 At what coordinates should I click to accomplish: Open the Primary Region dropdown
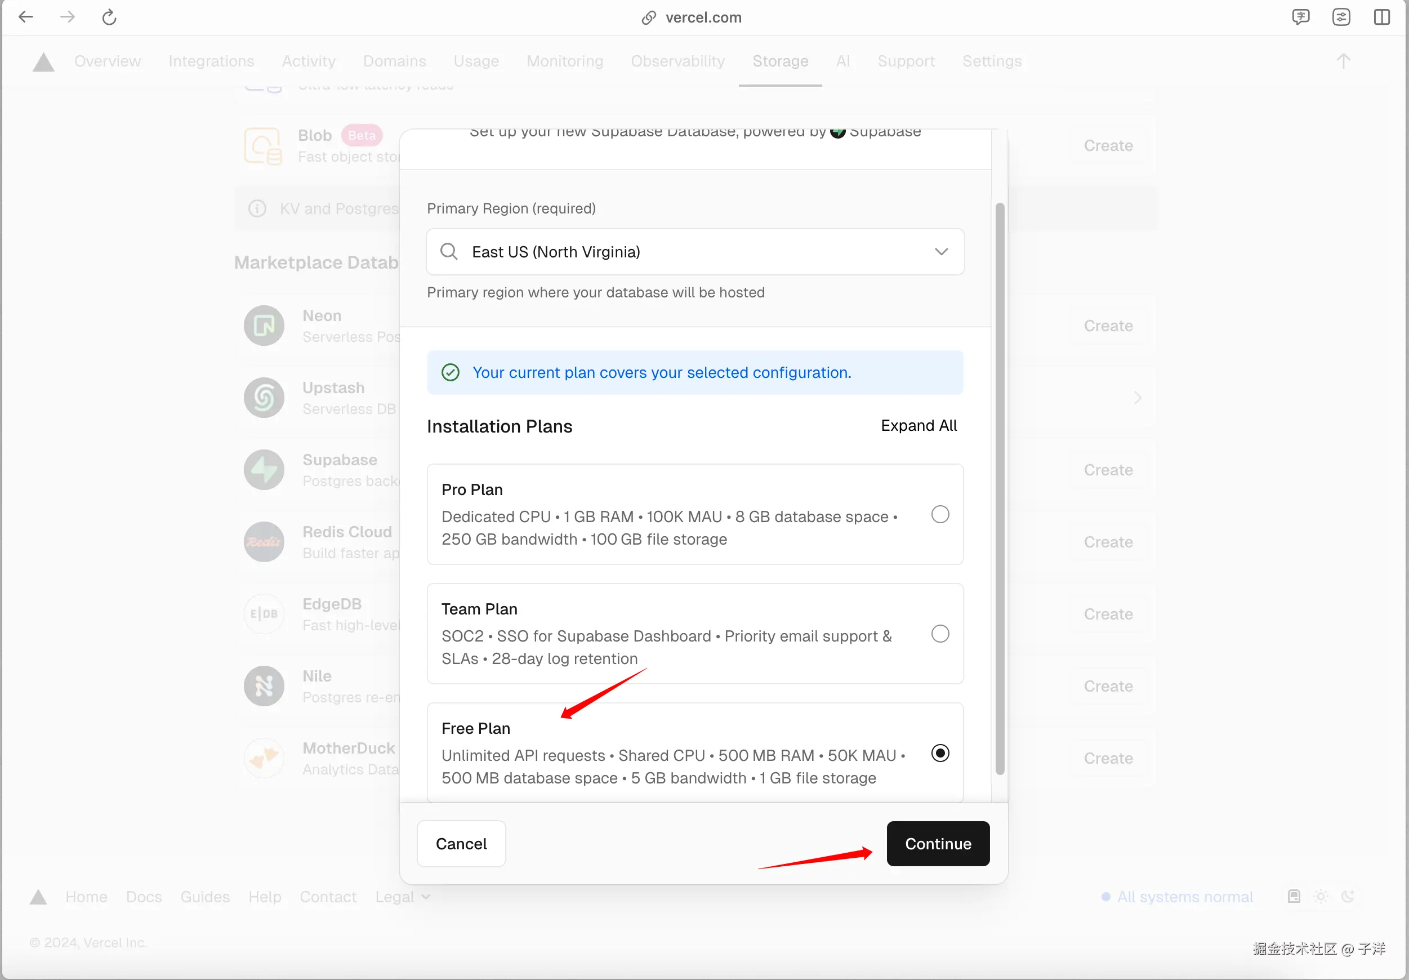coord(695,252)
